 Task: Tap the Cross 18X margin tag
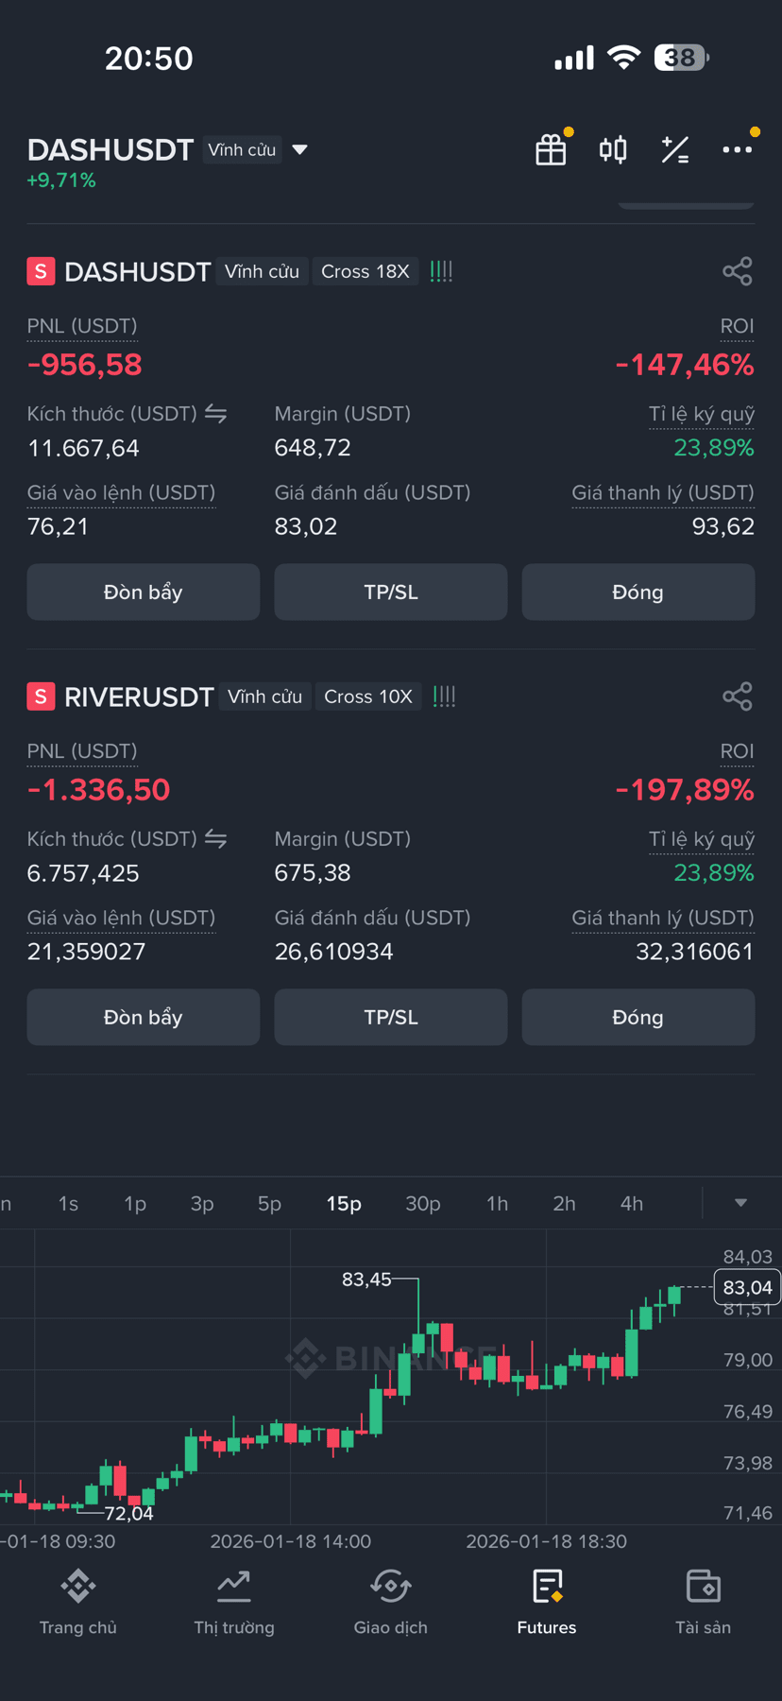tap(365, 271)
